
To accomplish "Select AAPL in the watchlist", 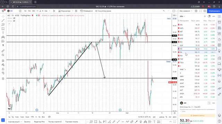I will (197, 28).
